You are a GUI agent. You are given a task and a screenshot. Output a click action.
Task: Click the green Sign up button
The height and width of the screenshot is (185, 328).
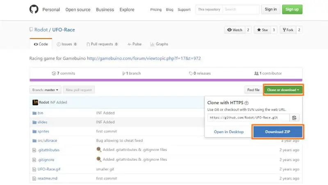[292, 9]
